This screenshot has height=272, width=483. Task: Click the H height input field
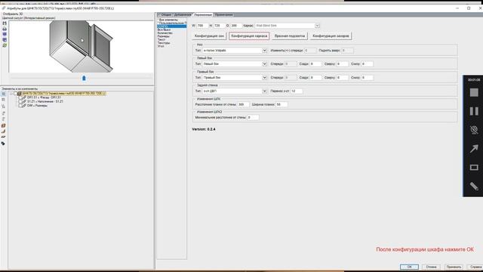point(219,26)
